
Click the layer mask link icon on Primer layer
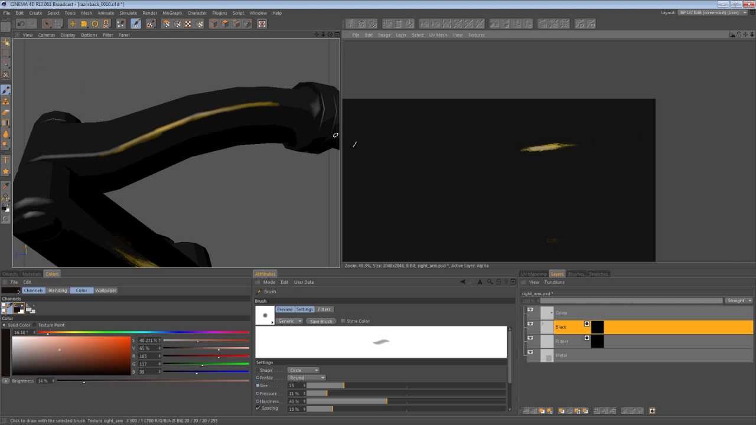point(586,338)
